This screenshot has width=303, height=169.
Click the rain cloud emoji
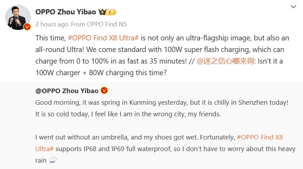tap(53, 160)
